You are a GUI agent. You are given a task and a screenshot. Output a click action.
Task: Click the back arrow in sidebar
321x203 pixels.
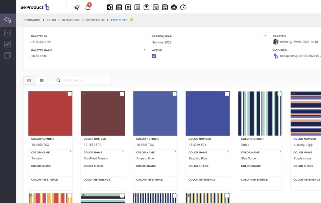pos(7,20)
